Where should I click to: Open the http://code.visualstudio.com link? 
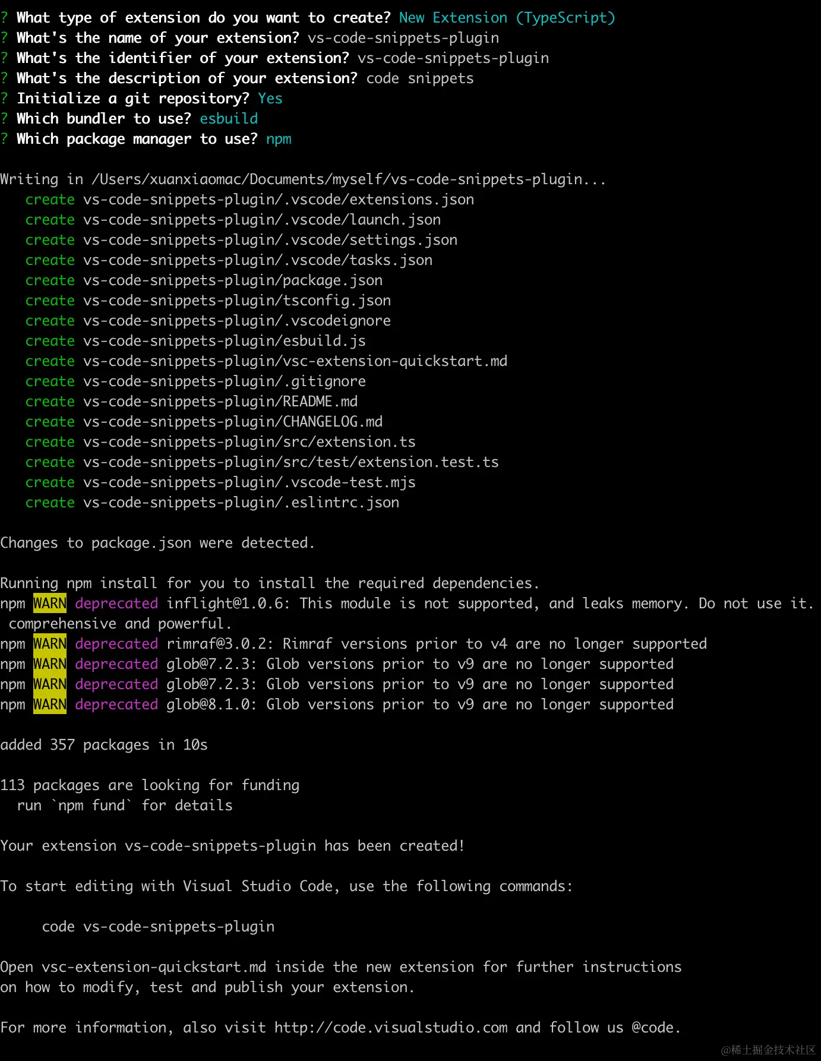coord(391,1028)
